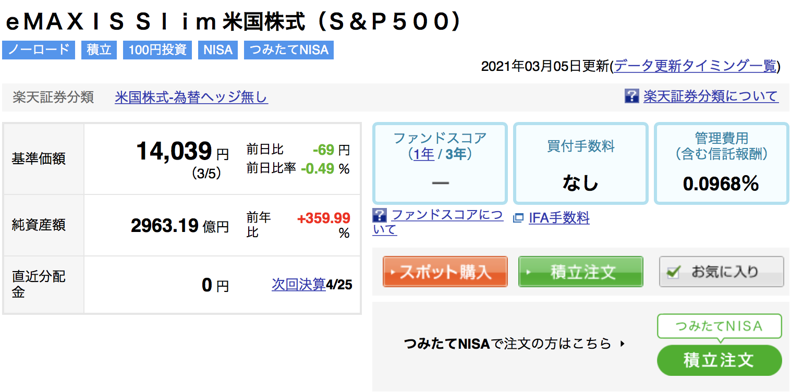Open 米国株式-為替ヘッジ無し category link
The width and height of the screenshot is (803, 392).
(191, 97)
